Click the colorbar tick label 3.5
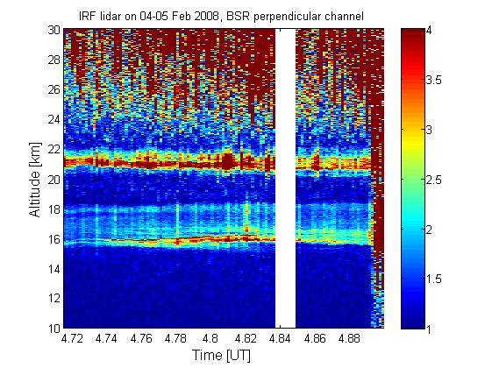 (x=433, y=80)
